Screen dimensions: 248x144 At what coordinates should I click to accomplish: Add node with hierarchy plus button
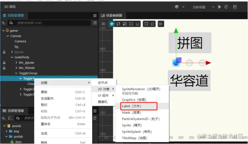pyautogui.click(x=3, y=23)
